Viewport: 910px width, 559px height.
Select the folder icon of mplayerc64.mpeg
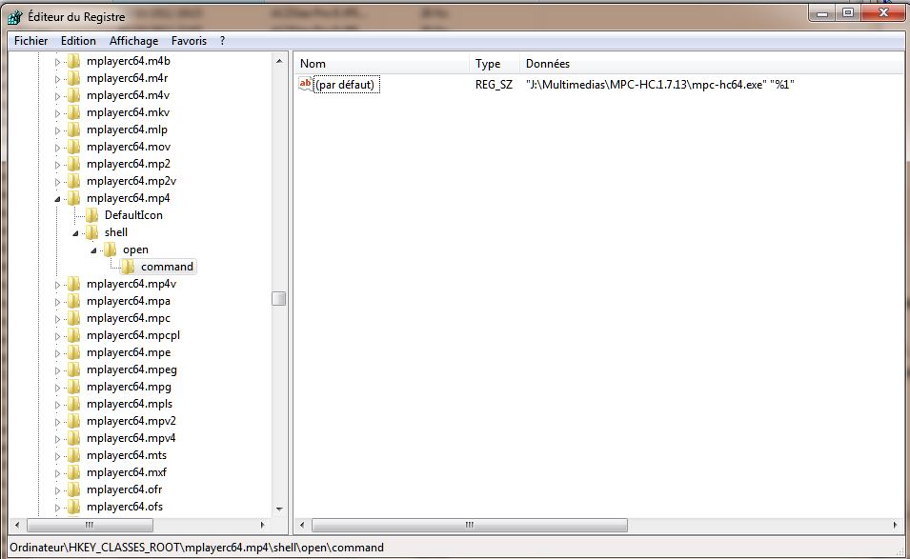click(73, 369)
